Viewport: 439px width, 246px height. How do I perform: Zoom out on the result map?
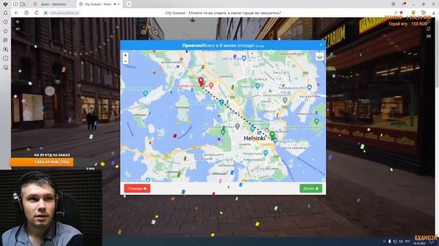coord(126,61)
